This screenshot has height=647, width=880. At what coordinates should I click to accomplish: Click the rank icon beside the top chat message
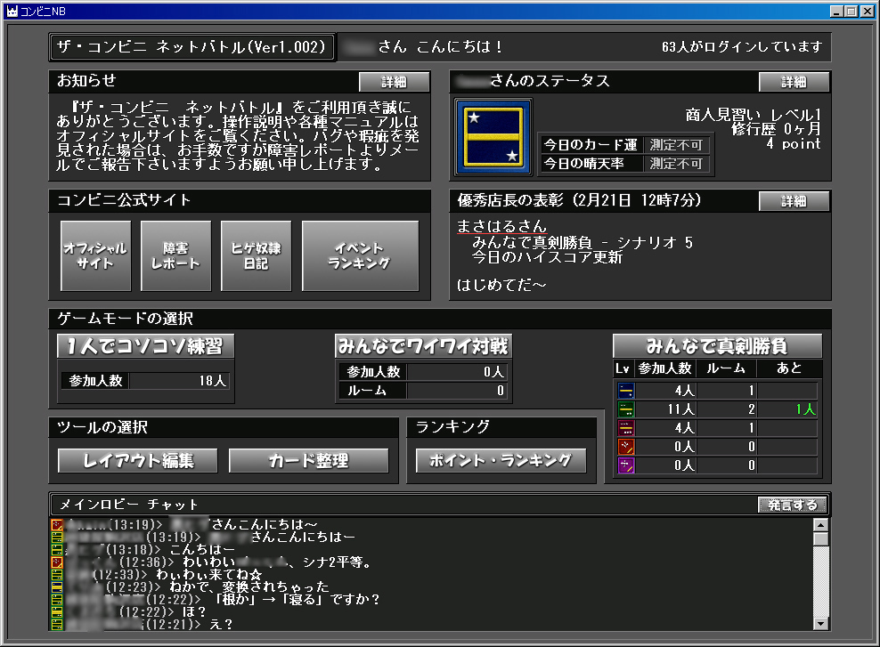click(x=57, y=525)
